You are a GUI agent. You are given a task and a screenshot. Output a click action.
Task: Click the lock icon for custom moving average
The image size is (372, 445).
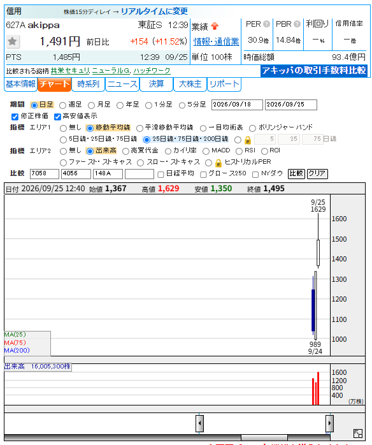(x=248, y=140)
